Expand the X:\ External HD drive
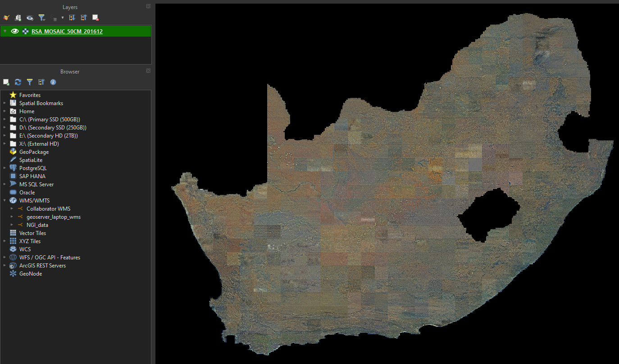The height and width of the screenshot is (364, 619). tap(5, 144)
